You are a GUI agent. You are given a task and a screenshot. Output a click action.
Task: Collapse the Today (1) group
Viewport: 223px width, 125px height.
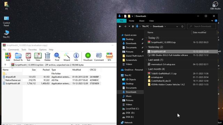pos(147,38)
